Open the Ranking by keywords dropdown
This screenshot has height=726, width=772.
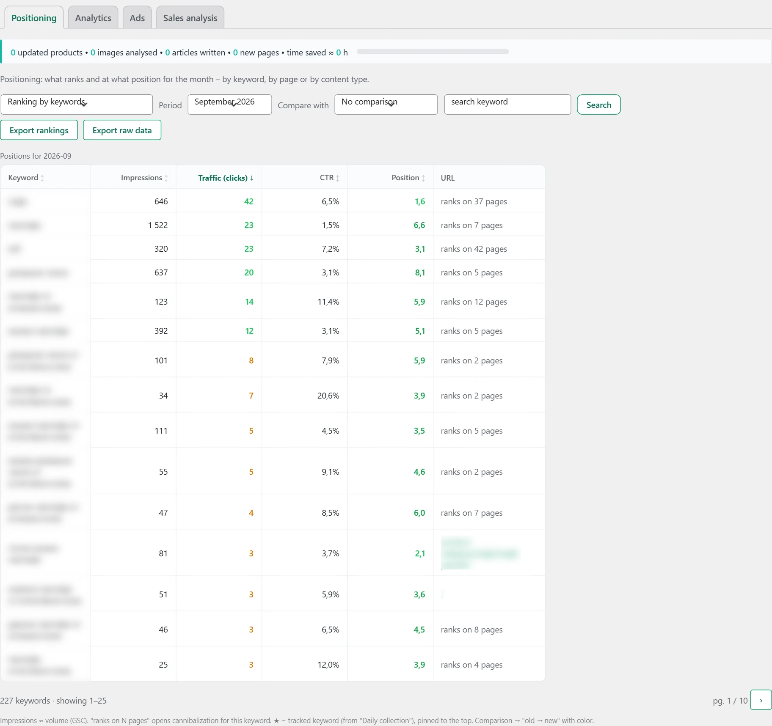pyautogui.click(x=77, y=104)
